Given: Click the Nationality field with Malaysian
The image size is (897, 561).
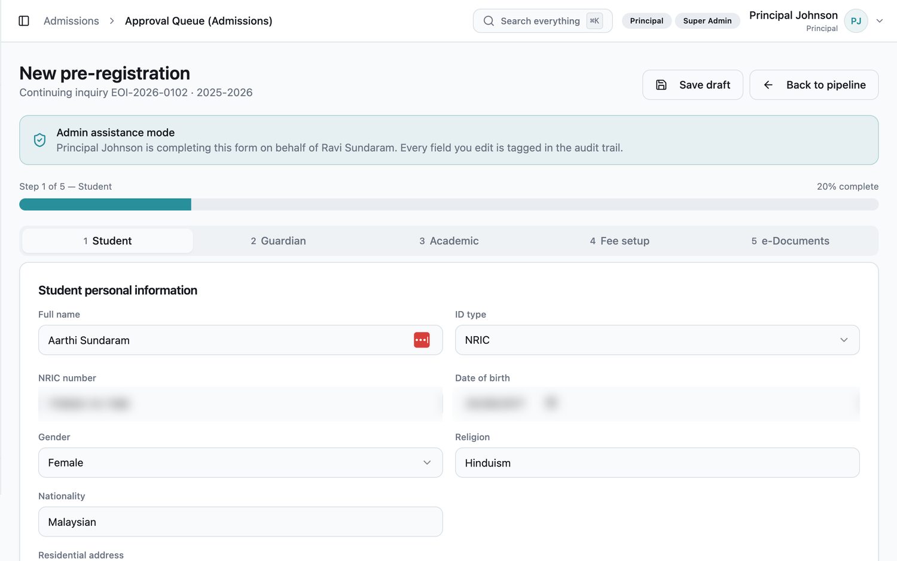Looking at the screenshot, I should pyautogui.click(x=240, y=522).
